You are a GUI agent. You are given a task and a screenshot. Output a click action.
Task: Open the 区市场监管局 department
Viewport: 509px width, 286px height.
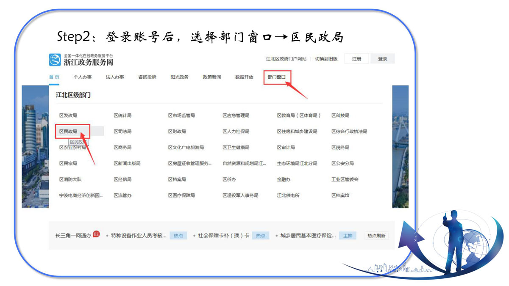181,115
